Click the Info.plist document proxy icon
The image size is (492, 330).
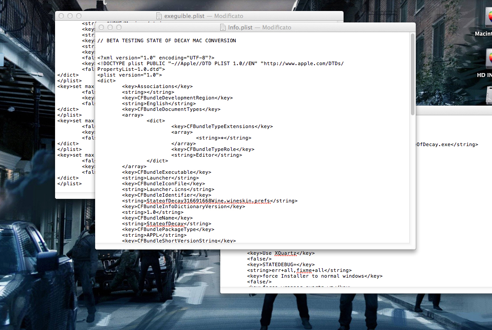(223, 28)
